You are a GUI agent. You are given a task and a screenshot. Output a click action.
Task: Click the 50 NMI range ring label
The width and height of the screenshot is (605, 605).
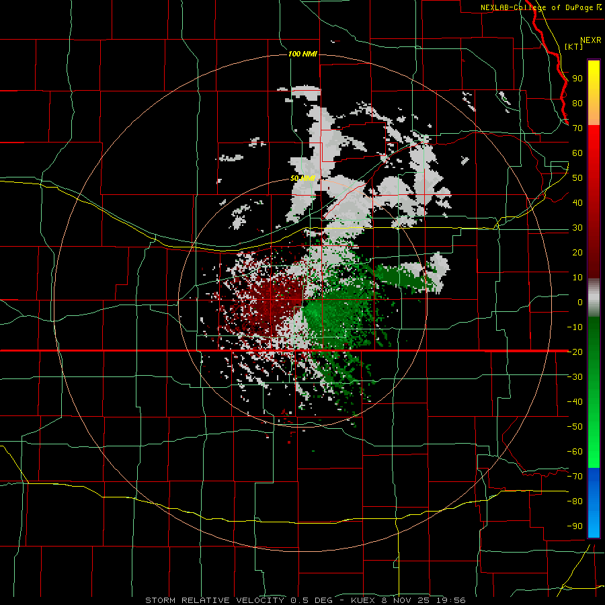click(302, 178)
